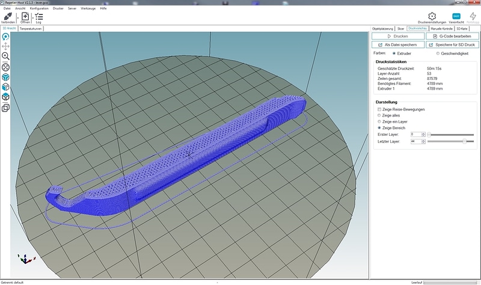Image resolution: width=481 pixels, height=285 pixels.
Task: Toggle the Vereinfacht EASY mode icon
Action: (x=456, y=16)
